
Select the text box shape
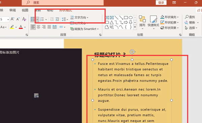tap(107, 18)
